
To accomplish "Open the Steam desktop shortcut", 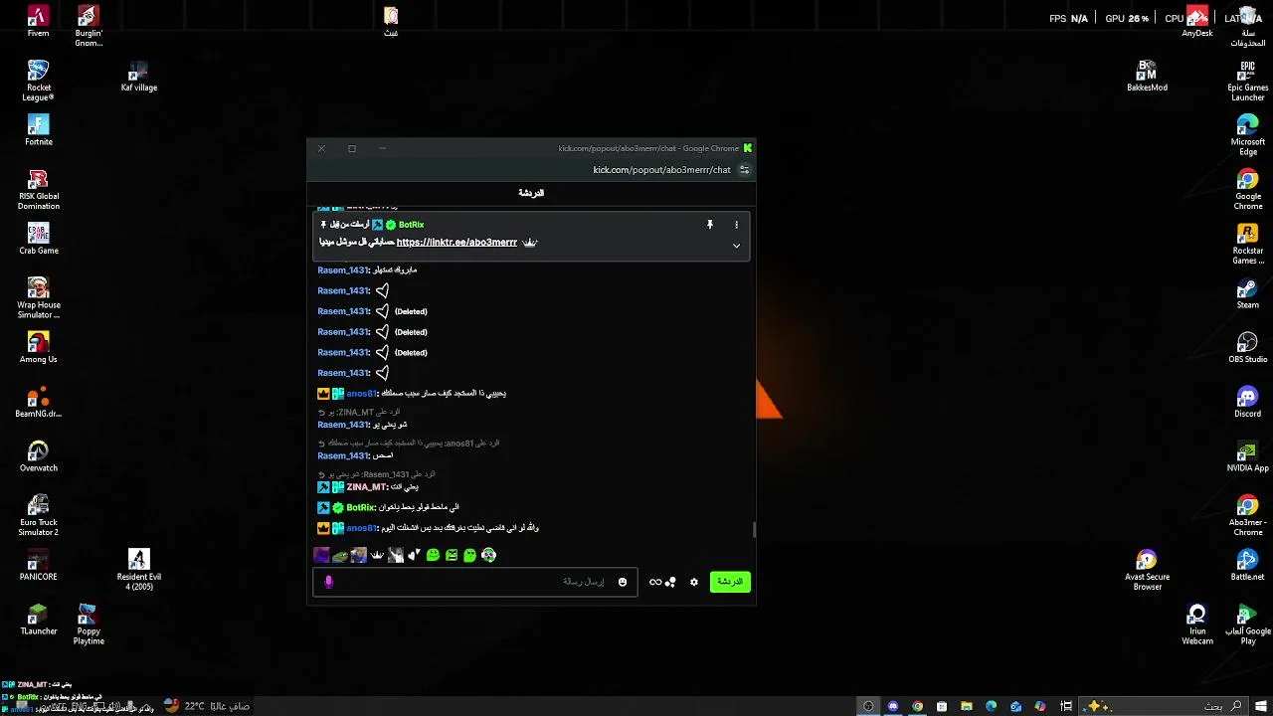I will (1247, 294).
